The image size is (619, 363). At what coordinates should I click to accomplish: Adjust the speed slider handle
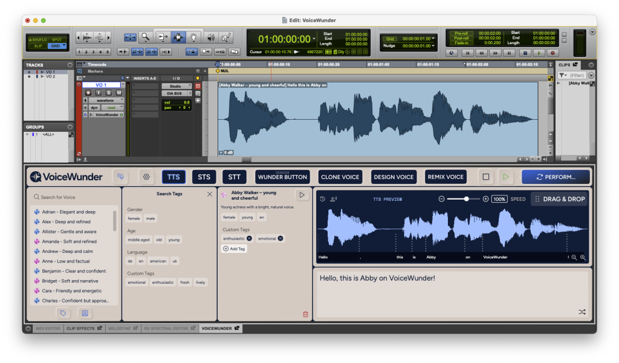pos(466,199)
